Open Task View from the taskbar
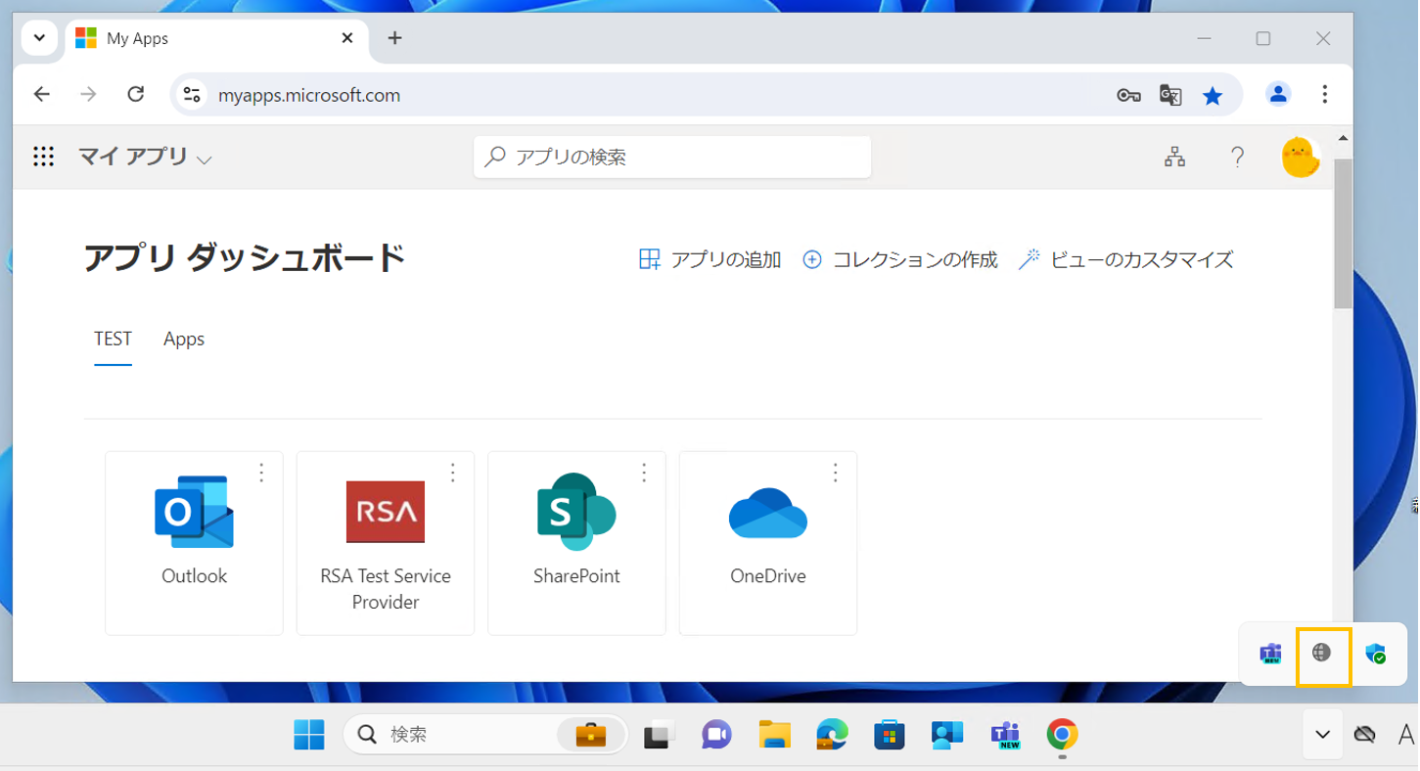This screenshot has height=771, width=1420. pos(659,735)
